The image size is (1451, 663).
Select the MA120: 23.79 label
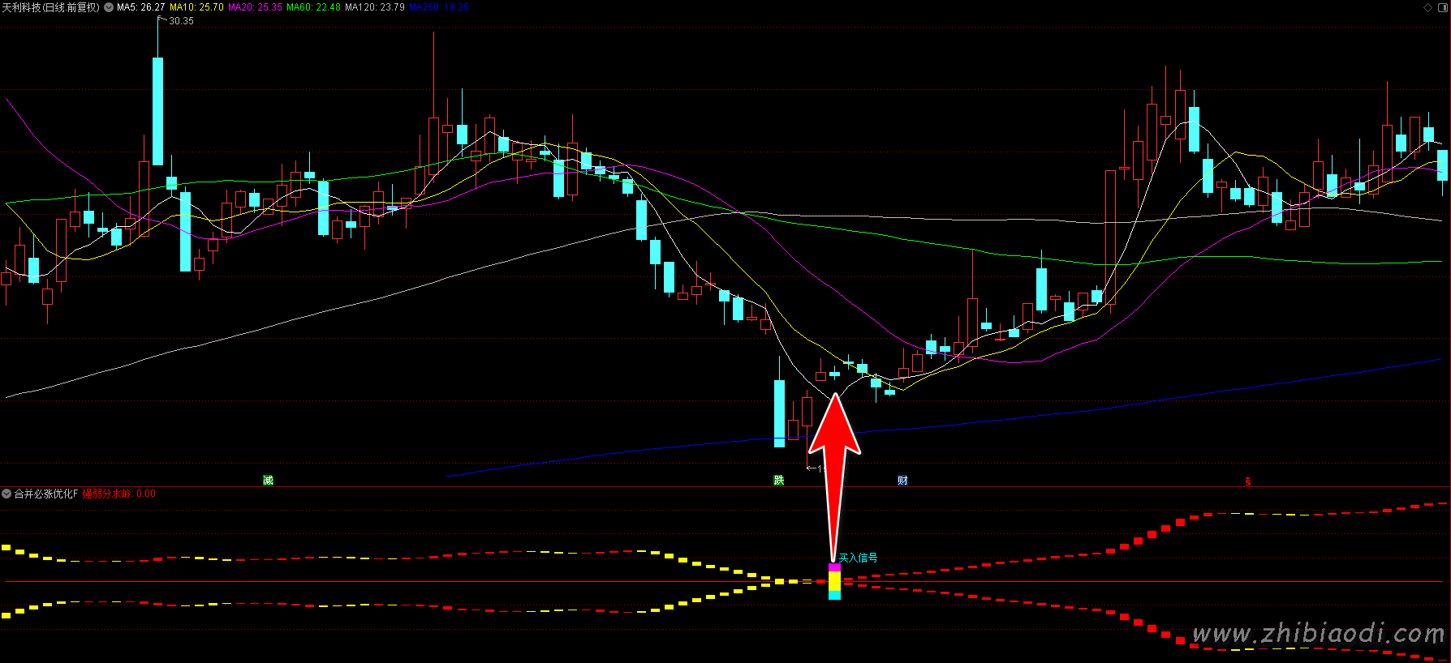click(x=375, y=7)
